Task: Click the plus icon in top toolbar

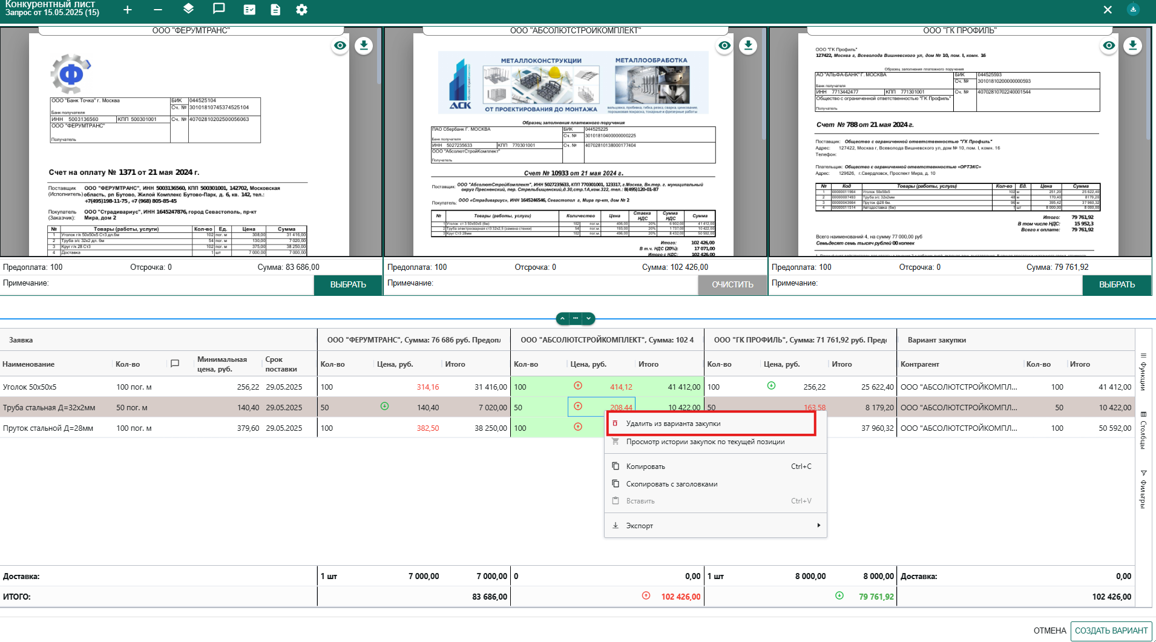Action: (127, 10)
